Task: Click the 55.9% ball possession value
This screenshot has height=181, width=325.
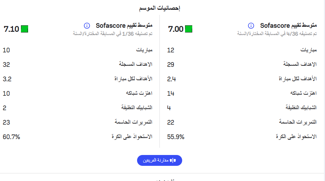Action: tap(176, 137)
